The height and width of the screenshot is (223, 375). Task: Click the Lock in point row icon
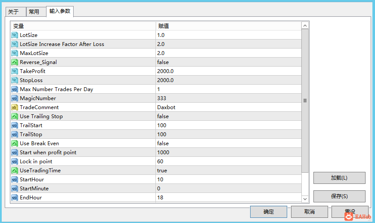[15, 162]
